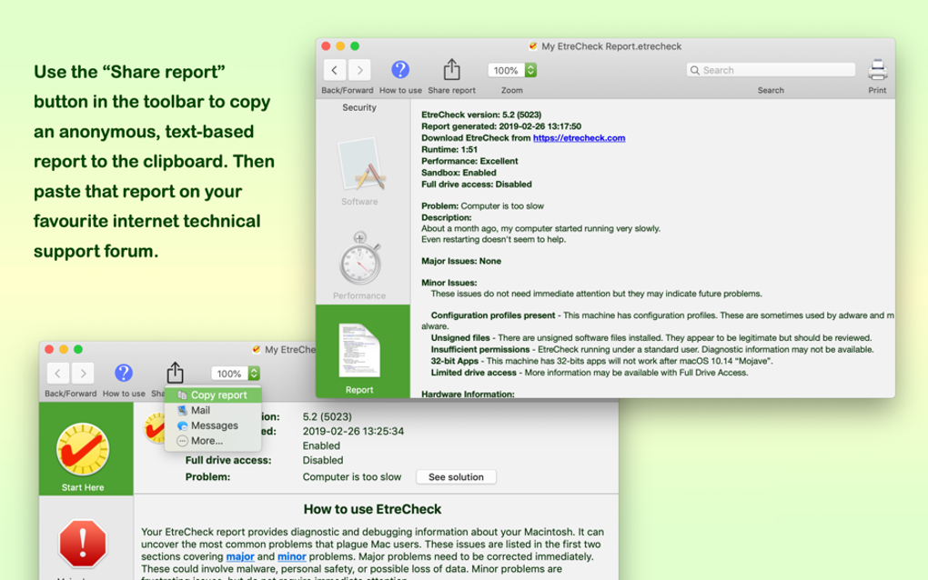The height and width of the screenshot is (580, 928).
Task: Choose Copy report from share menu
Action: 213,395
